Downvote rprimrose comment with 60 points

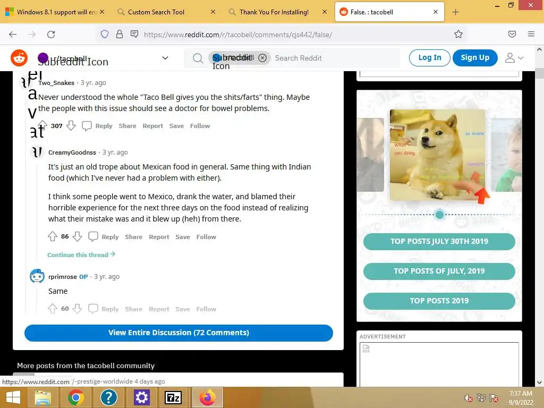[x=78, y=309]
